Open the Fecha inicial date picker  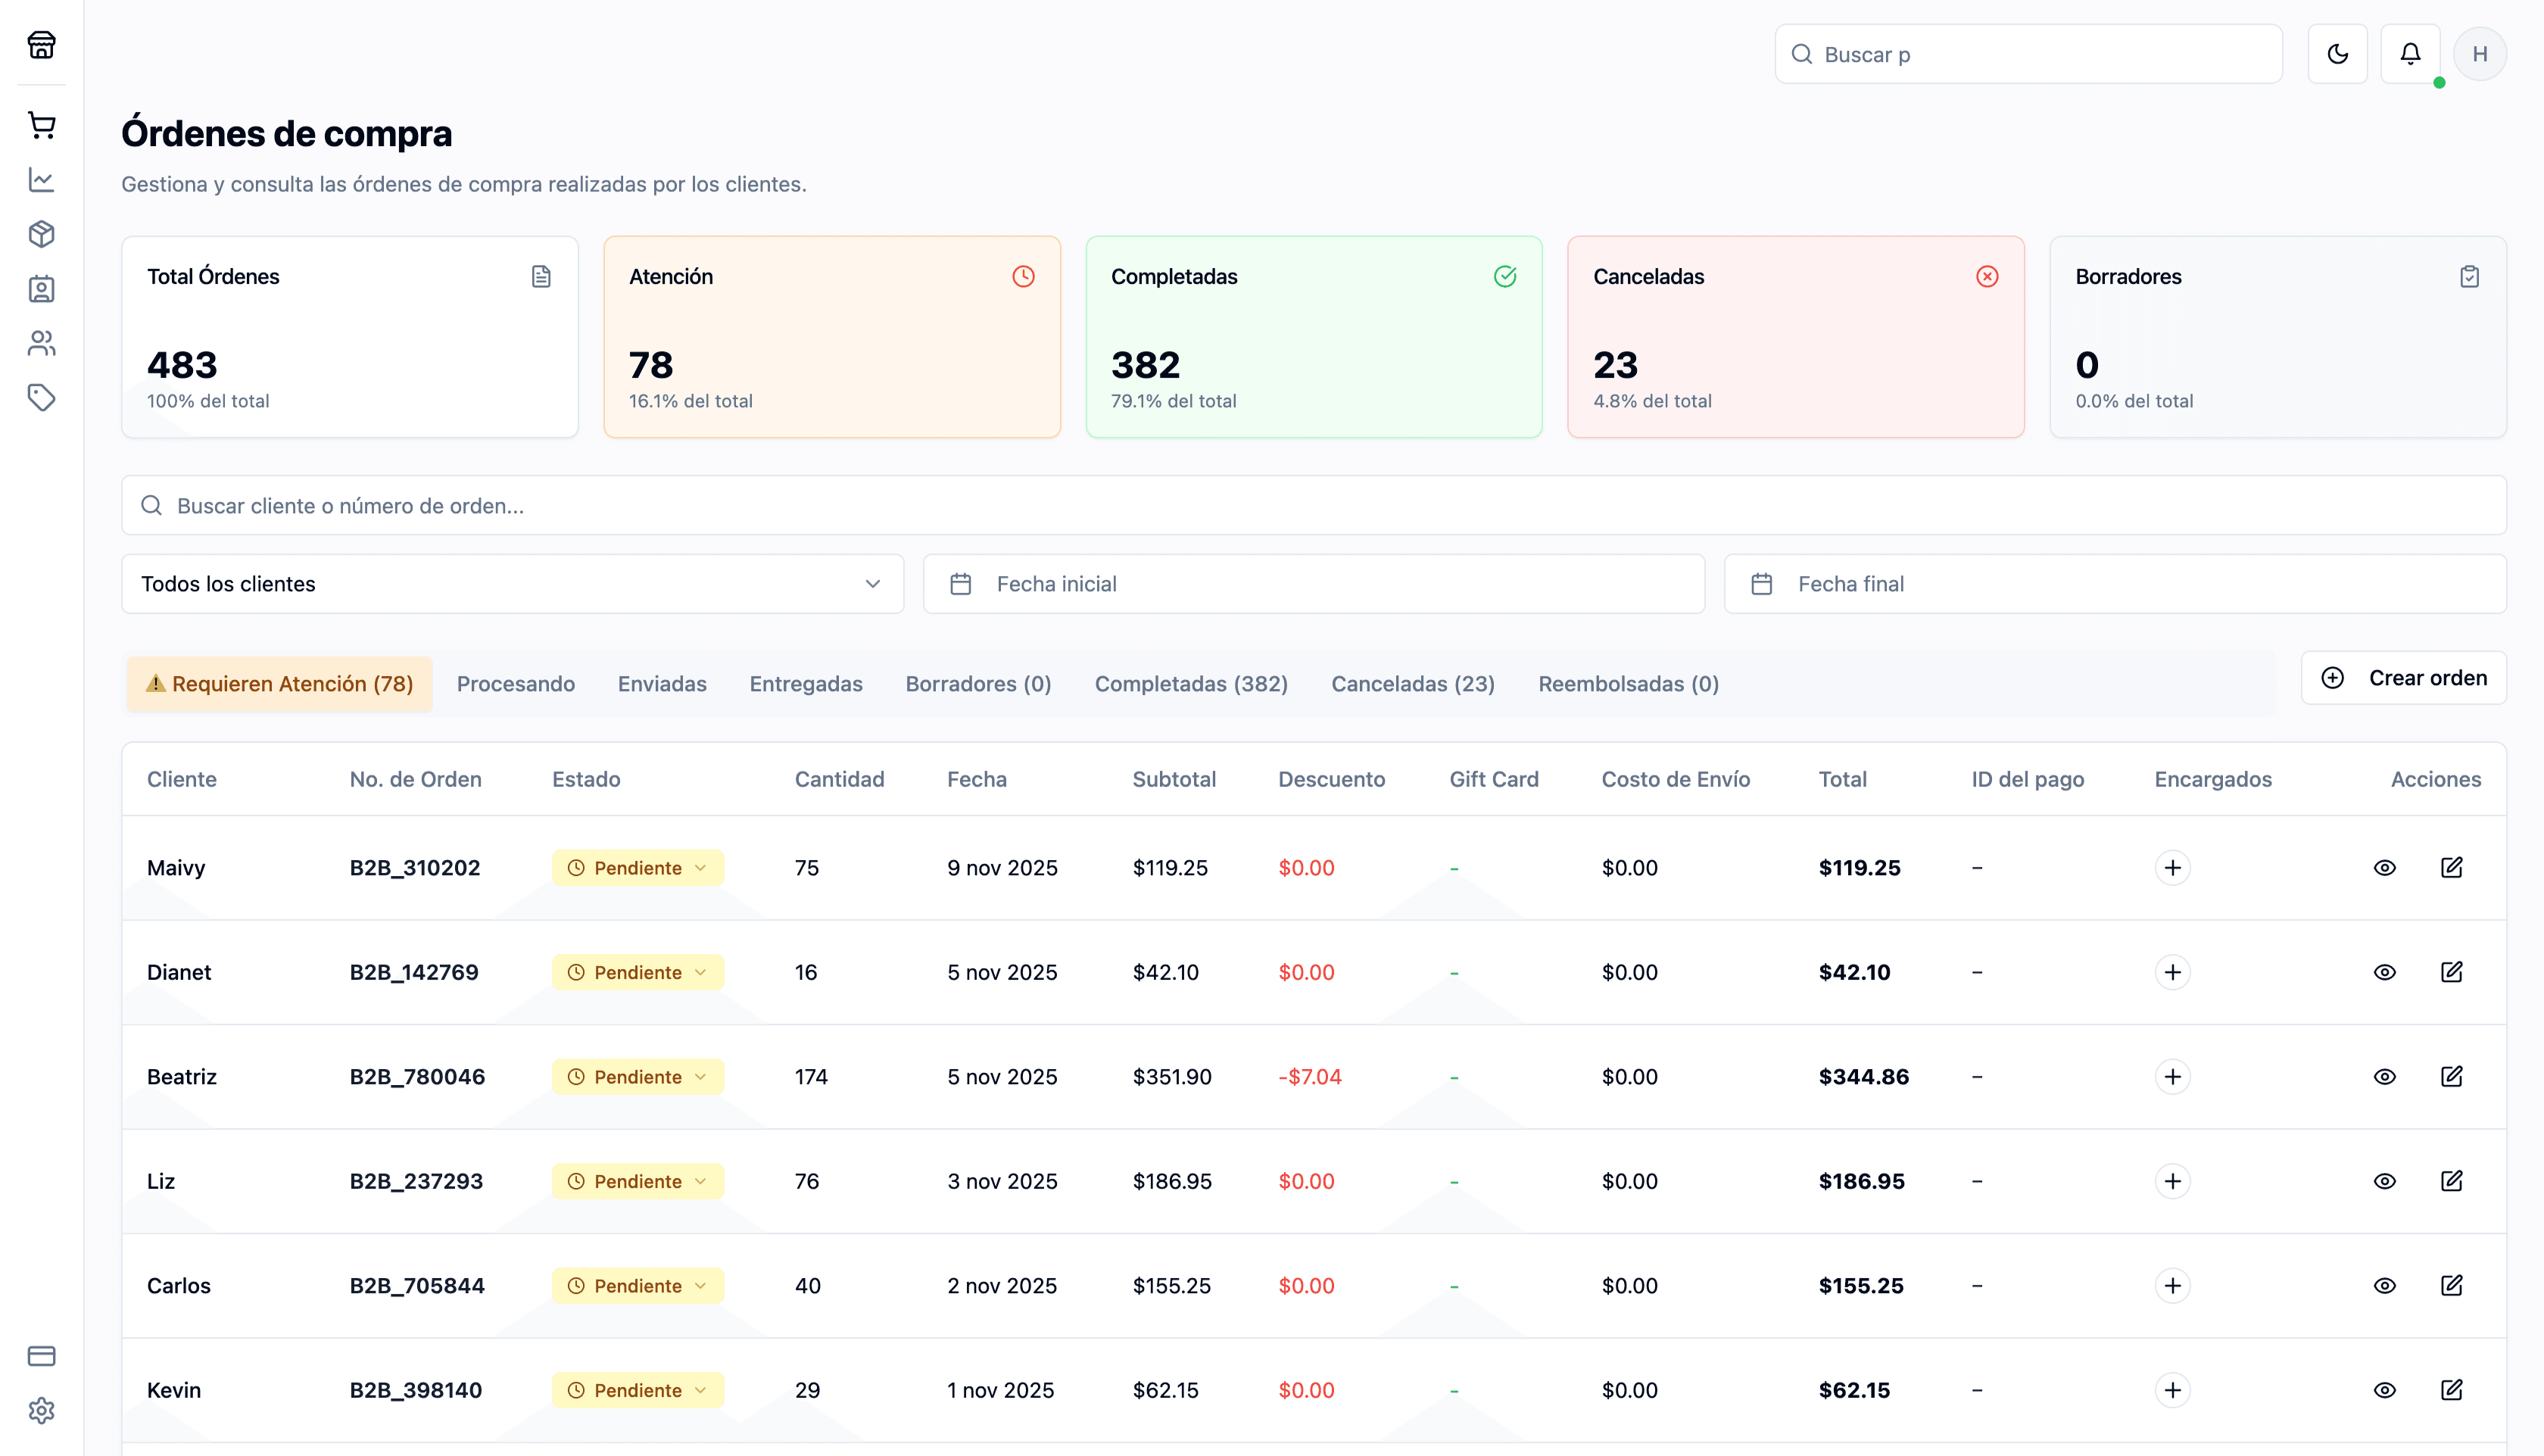1313,584
